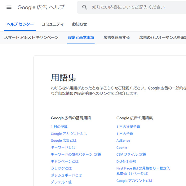186x186 pixels.
Task: Switch to the お知らせ tab
Action: [x=79, y=24]
